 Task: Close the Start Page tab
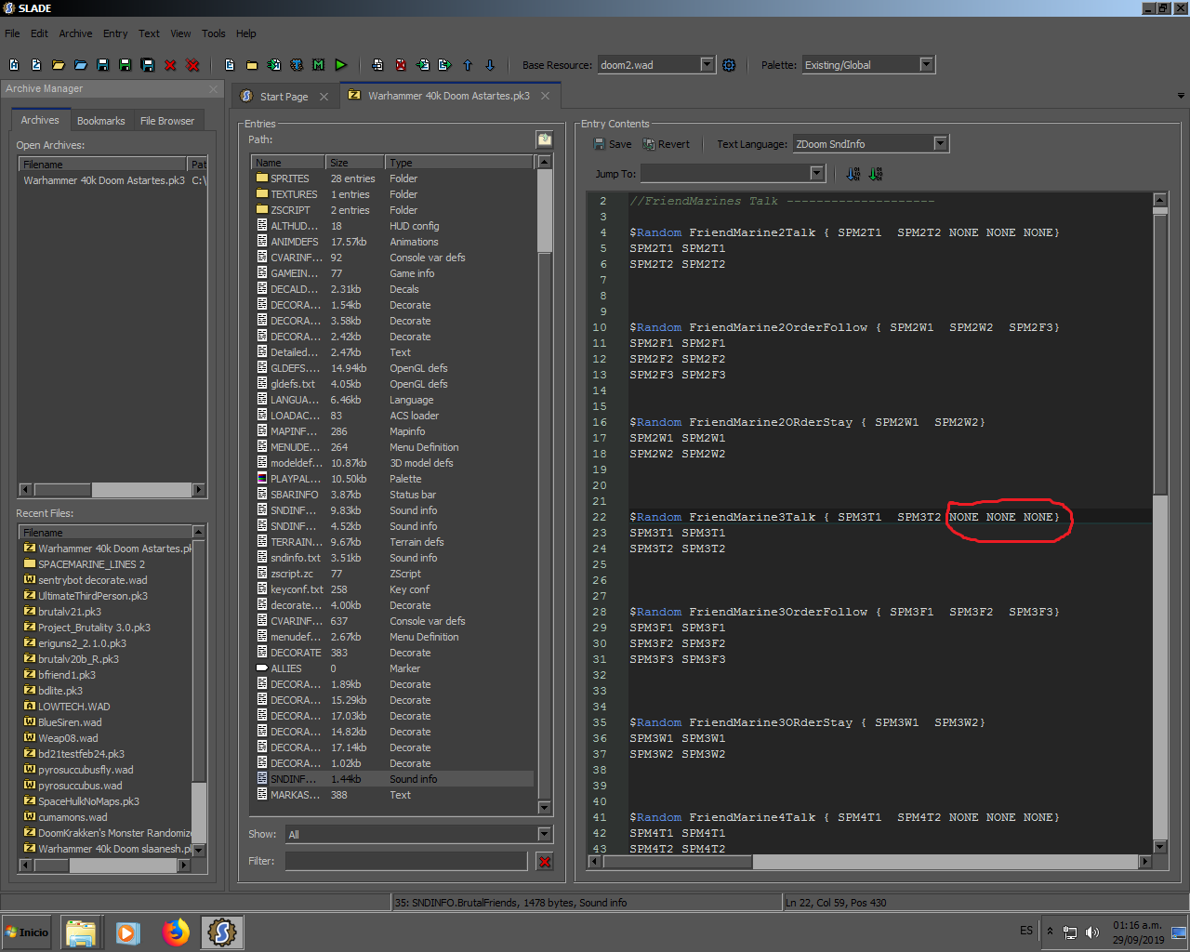click(324, 97)
